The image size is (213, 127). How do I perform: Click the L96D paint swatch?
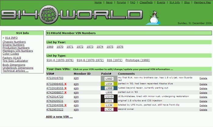[x=109, y=79]
